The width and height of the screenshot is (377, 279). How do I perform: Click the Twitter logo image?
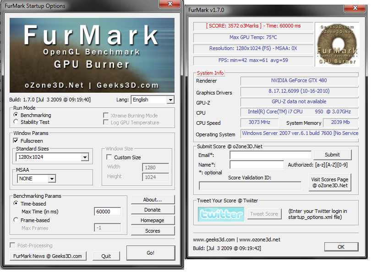[x=221, y=214]
